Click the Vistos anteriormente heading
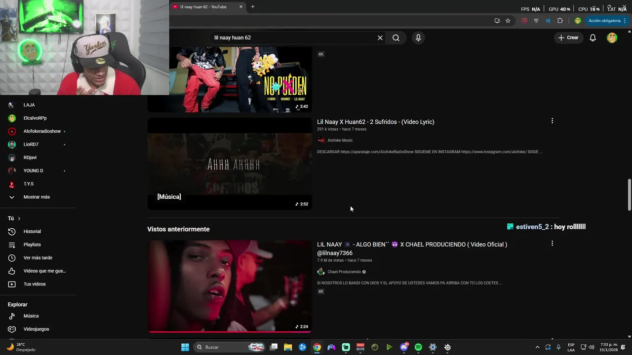 178,229
